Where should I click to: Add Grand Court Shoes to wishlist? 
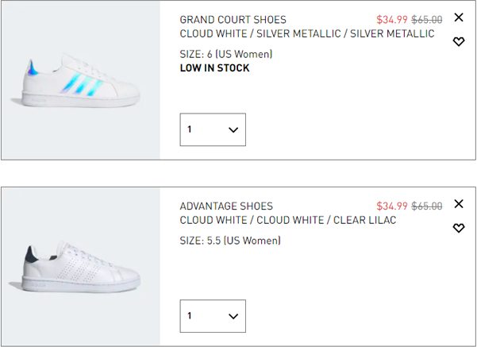click(x=459, y=42)
